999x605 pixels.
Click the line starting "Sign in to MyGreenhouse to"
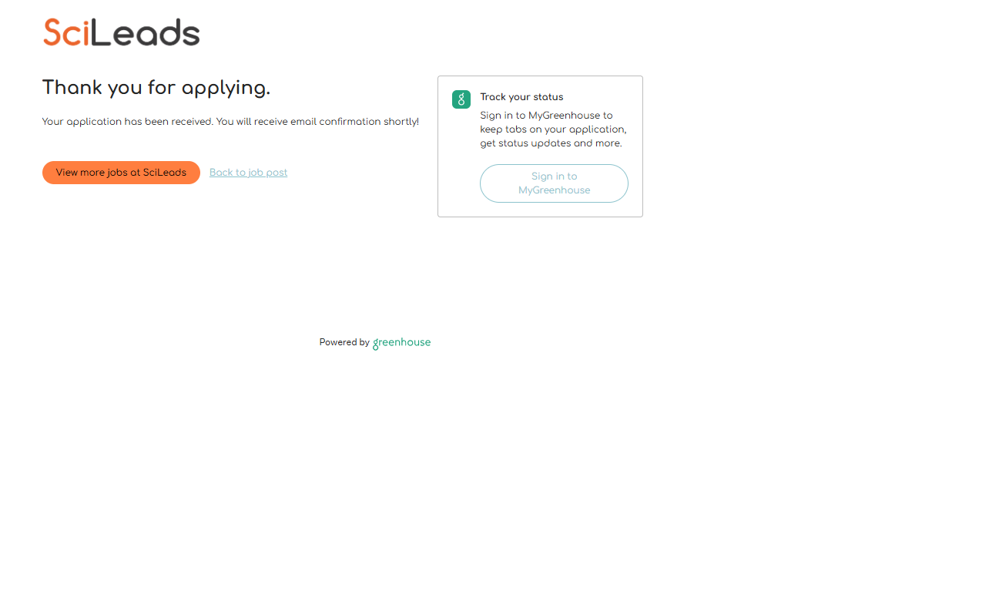[546, 116]
